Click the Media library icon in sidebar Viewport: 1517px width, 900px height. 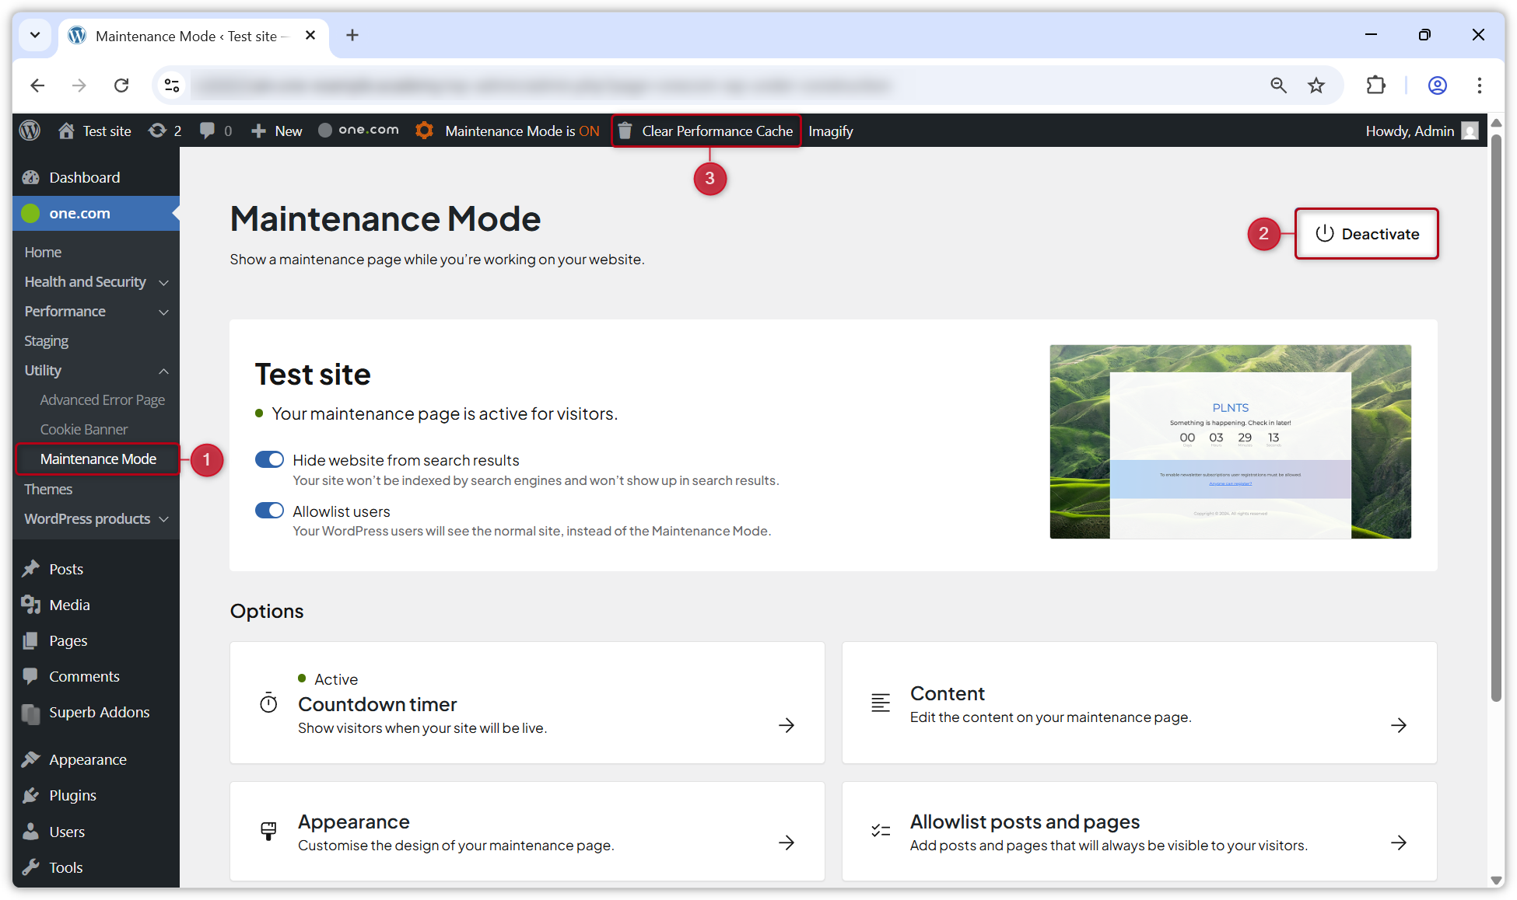coord(31,604)
